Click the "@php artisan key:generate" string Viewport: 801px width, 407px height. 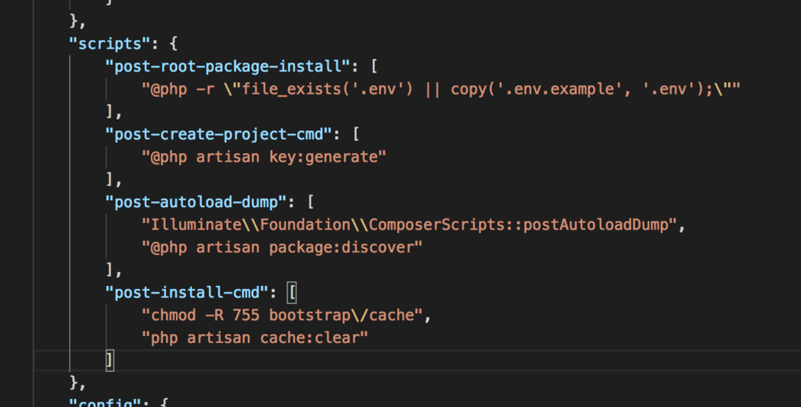coord(264,156)
